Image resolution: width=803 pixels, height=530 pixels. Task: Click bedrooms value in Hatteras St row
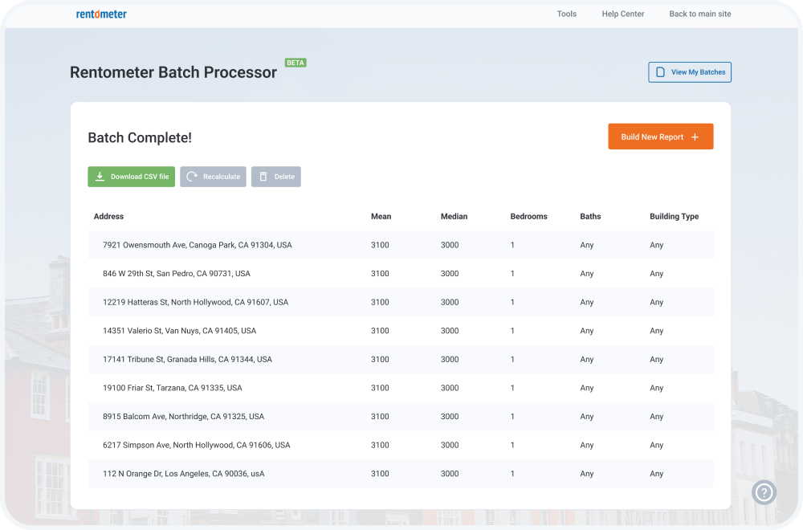[x=512, y=303]
